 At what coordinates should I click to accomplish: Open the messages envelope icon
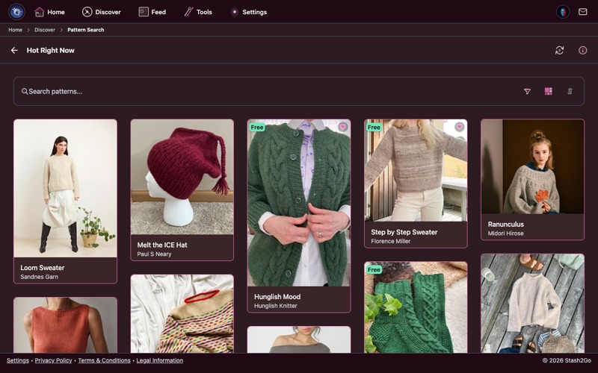click(582, 12)
